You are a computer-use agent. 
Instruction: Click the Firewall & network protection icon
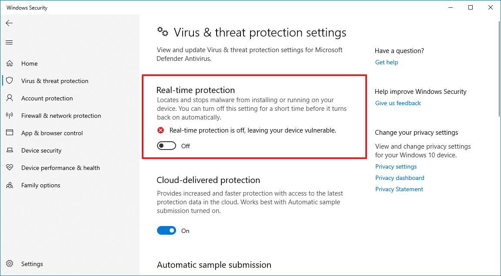click(10, 115)
